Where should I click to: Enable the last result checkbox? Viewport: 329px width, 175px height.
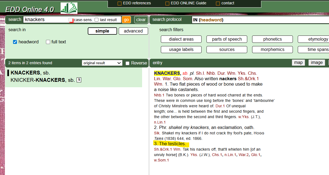[x=96, y=20]
